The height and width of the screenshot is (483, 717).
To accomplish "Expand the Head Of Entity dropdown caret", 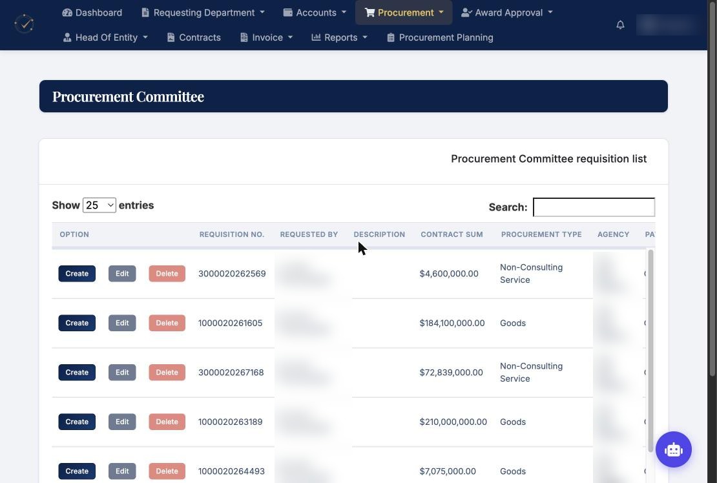I will click(x=145, y=37).
